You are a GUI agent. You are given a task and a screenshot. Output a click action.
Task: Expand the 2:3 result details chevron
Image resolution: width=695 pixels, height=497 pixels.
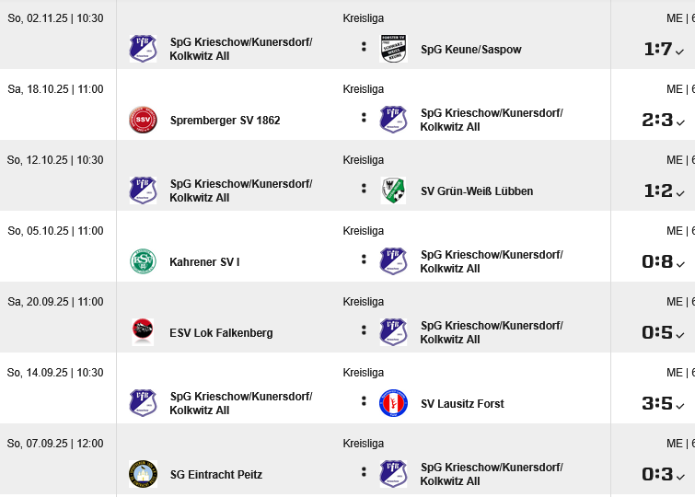681,122
